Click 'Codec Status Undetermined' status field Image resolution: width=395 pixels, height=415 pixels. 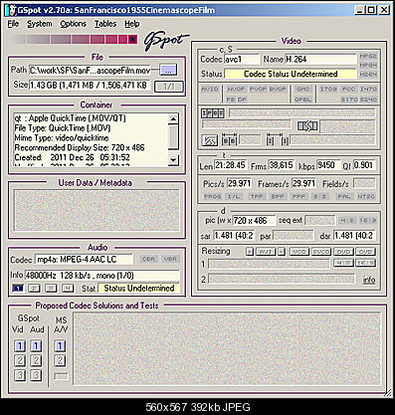(x=291, y=74)
